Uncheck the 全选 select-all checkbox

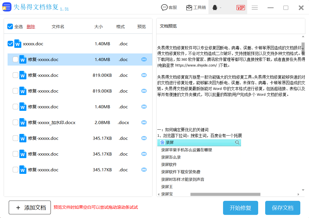[10, 26]
